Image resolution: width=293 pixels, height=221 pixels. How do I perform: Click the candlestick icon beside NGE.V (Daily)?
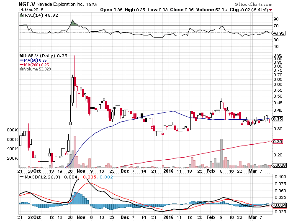click(22, 55)
